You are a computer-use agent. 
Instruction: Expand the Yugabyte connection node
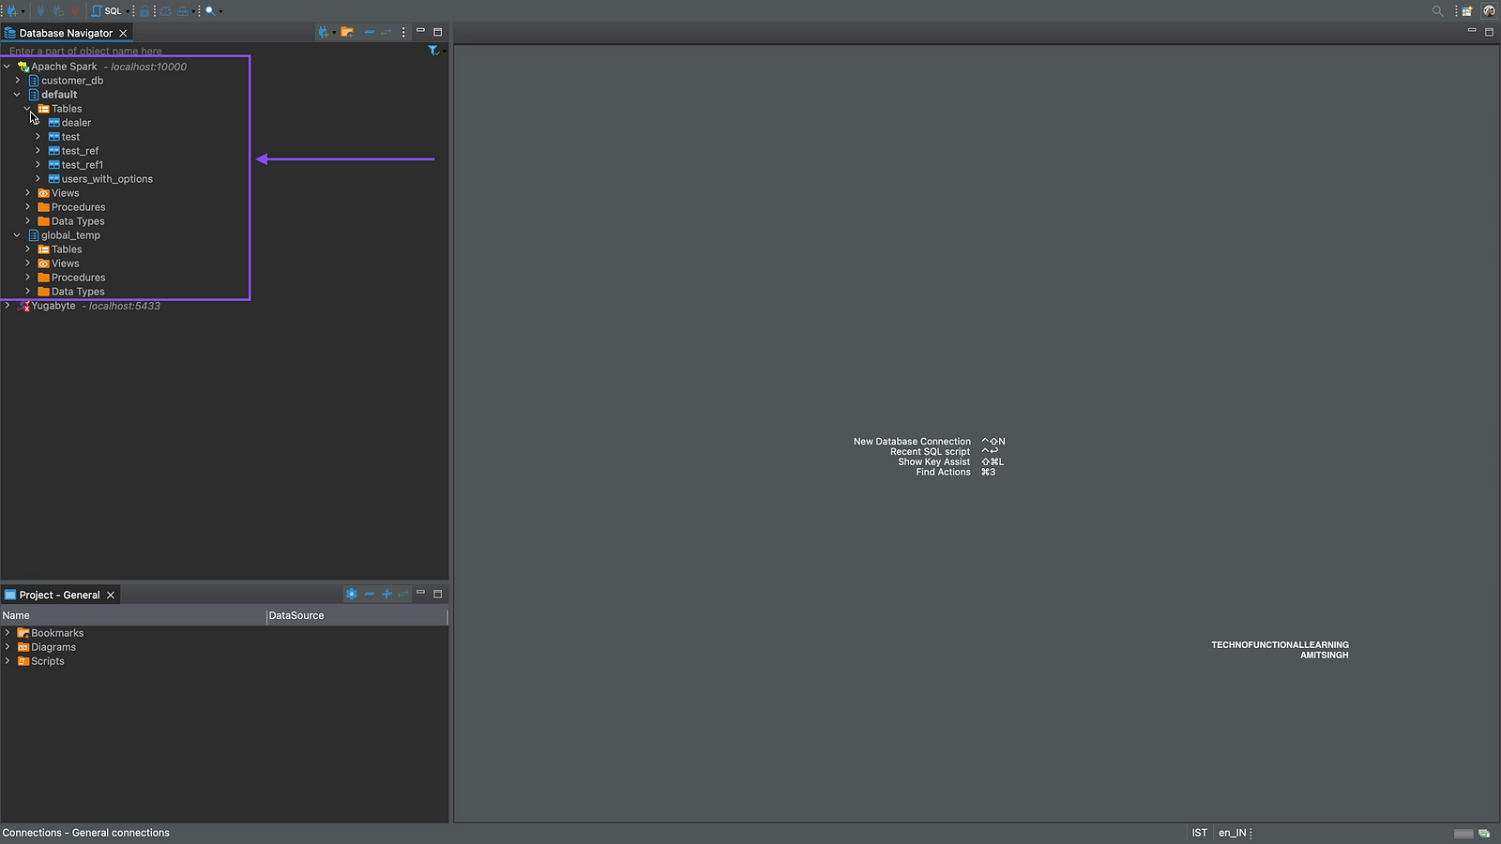(8, 306)
